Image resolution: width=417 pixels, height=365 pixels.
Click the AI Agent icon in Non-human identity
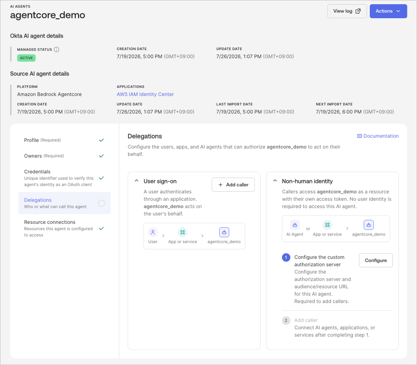tap(295, 225)
